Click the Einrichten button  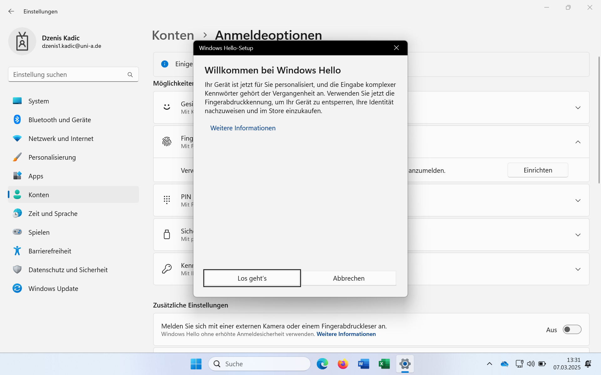tap(538, 170)
